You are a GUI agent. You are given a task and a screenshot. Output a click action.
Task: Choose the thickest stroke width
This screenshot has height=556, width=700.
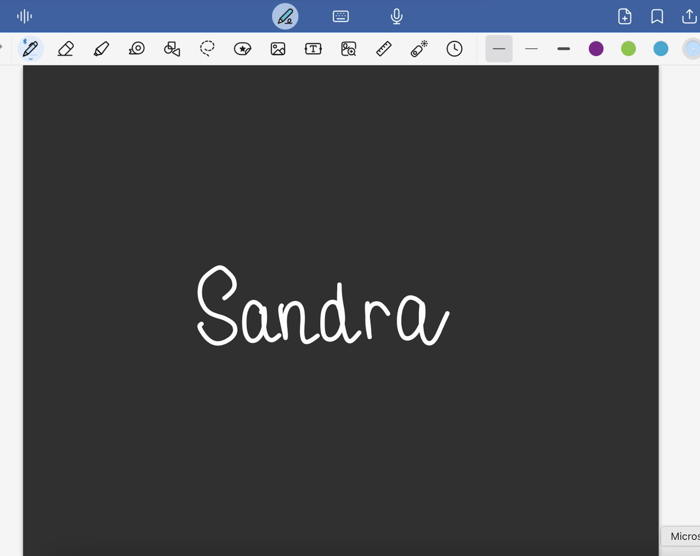point(563,49)
